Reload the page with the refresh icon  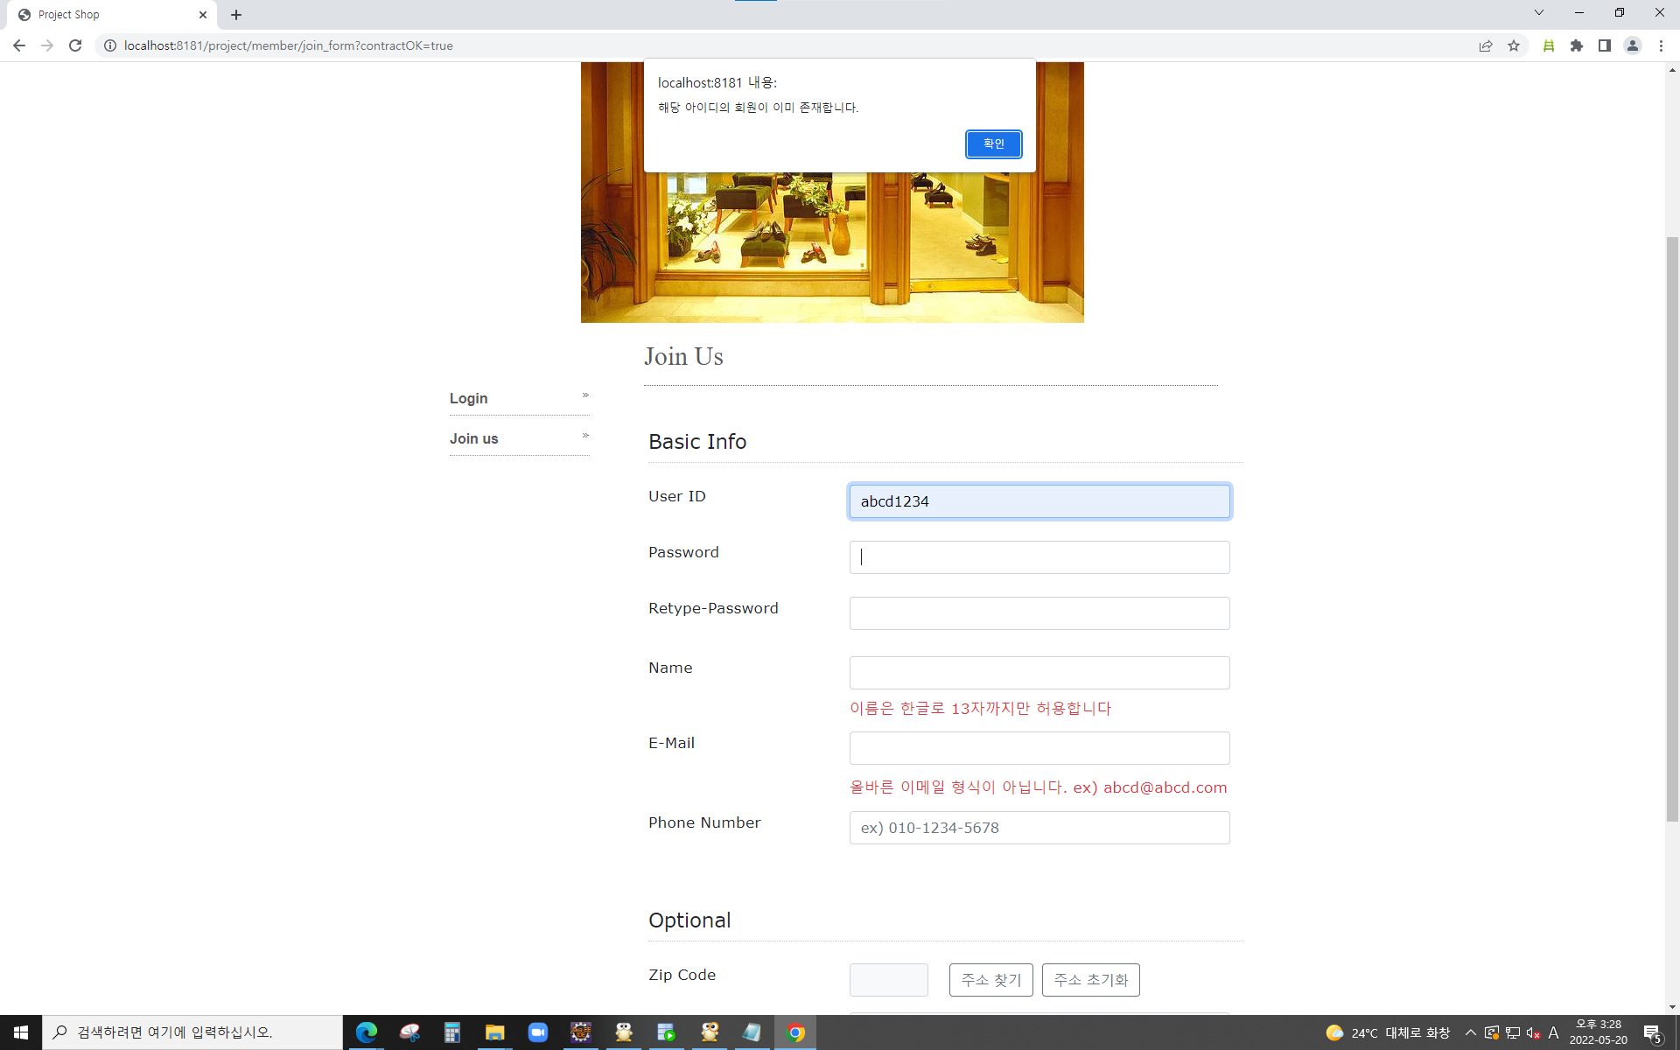(75, 45)
